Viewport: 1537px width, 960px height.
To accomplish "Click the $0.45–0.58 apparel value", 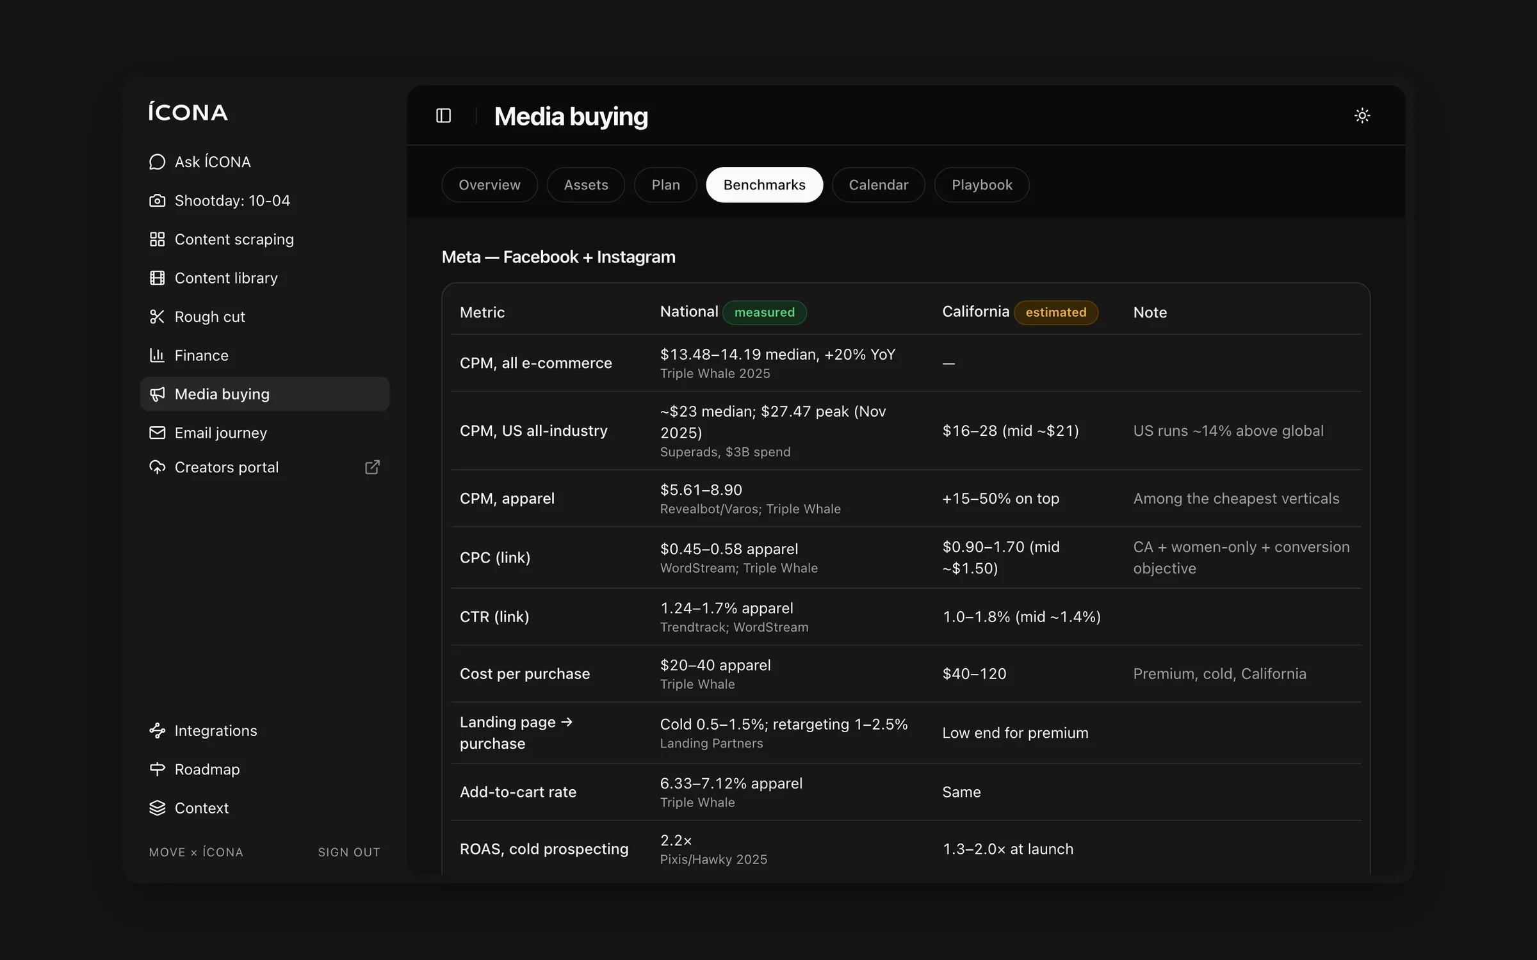I will (x=729, y=549).
